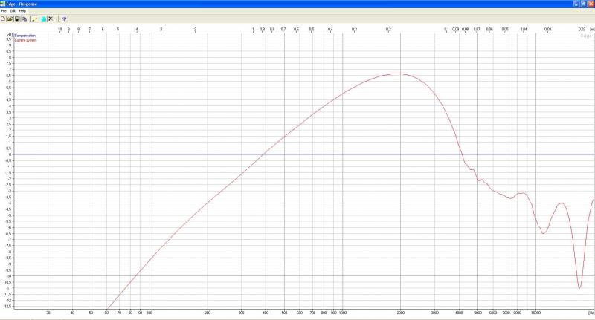Minimize the Edge Response window
Screen dimensions: 595x320
(x=575, y=4)
